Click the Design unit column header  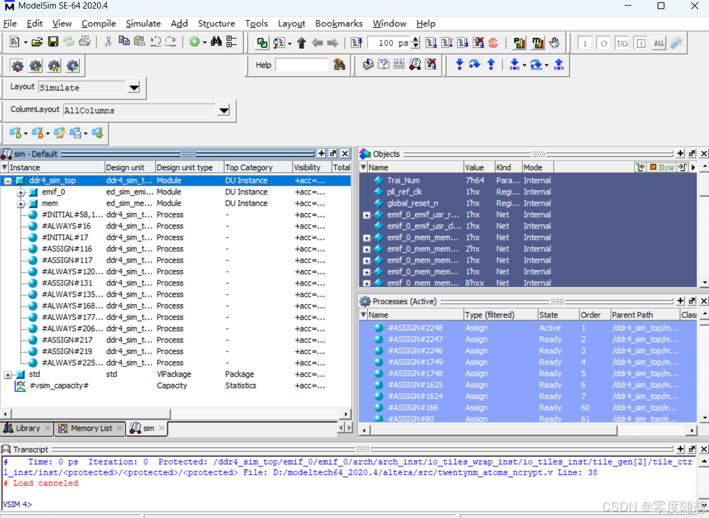tap(130, 168)
